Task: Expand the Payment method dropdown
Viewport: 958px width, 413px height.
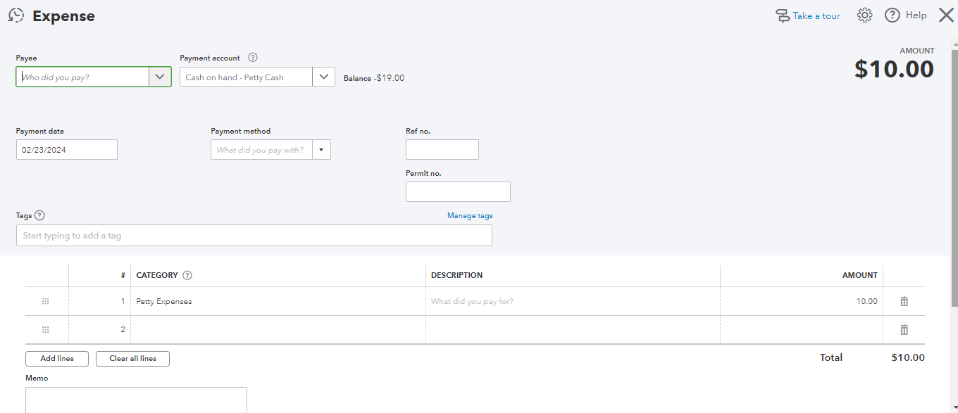Action: coord(321,150)
